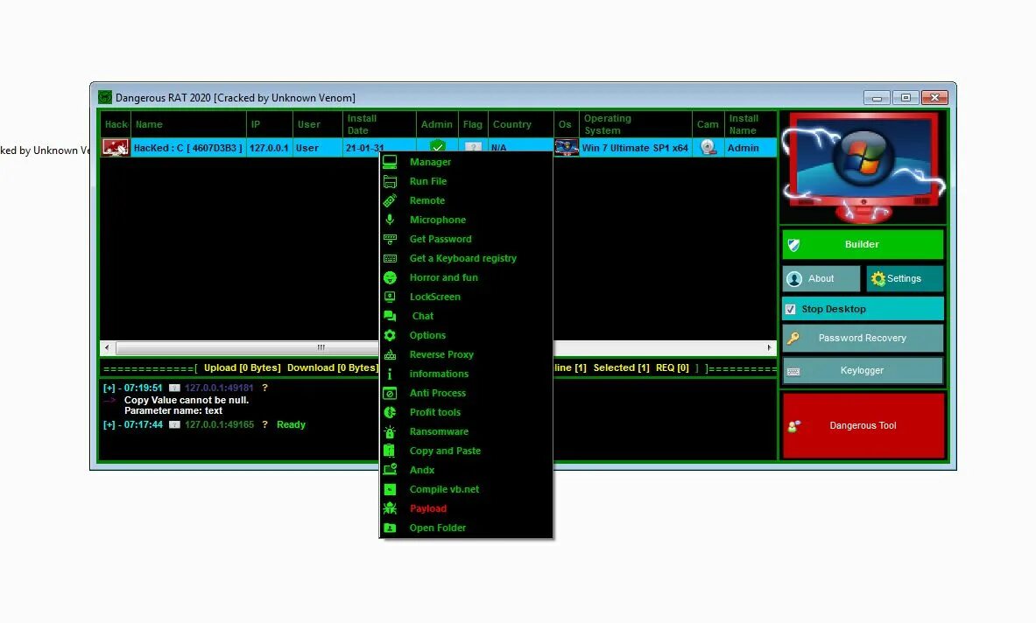This screenshot has height=623, width=1036.
Task: Click the Open Folder icon
Action: click(390, 528)
